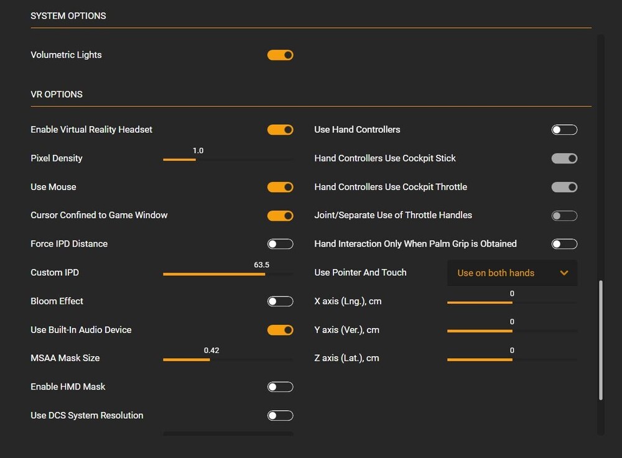Enable the Use Hand Controllers toggle
The width and height of the screenshot is (622, 458).
(564, 130)
